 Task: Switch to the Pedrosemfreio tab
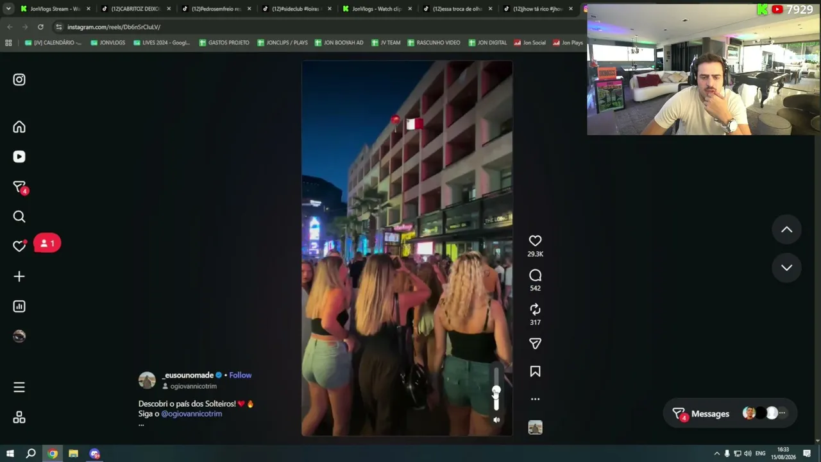(217, 9)
